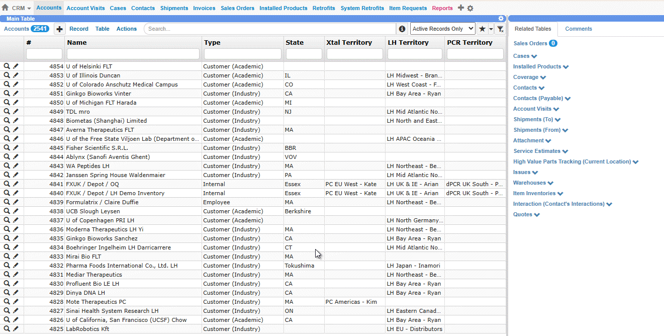
Task: Switch to Sales Orders tab
Action: click(237, 8)
